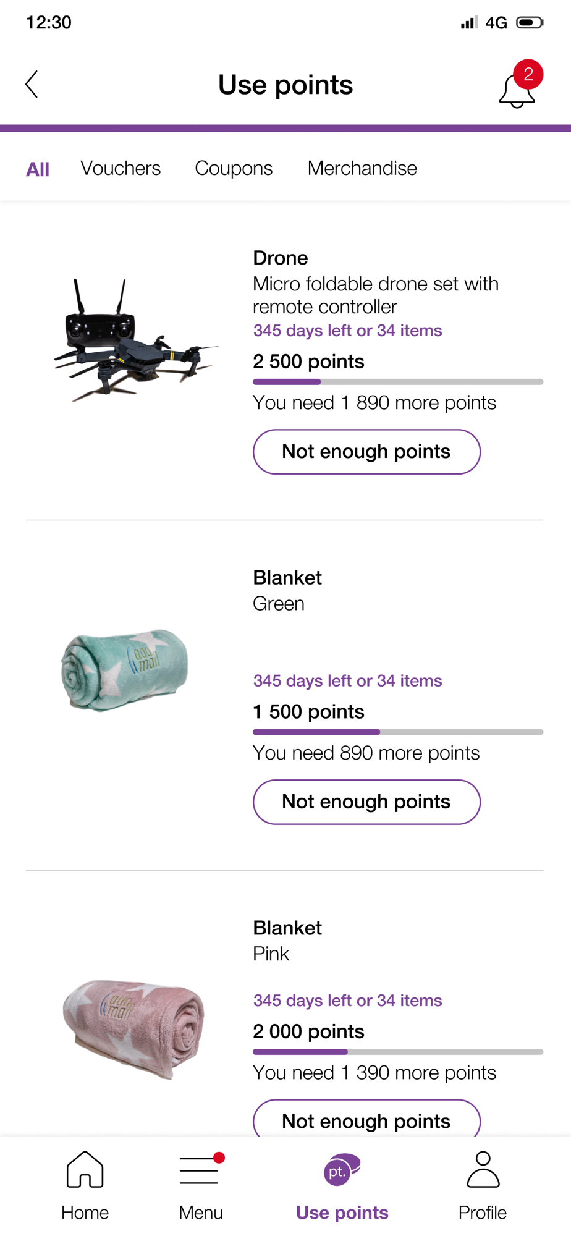The width and height of the screenshot is (571, 1236).
Task: Switch to the Coupons tab
Action: point(234,168)
